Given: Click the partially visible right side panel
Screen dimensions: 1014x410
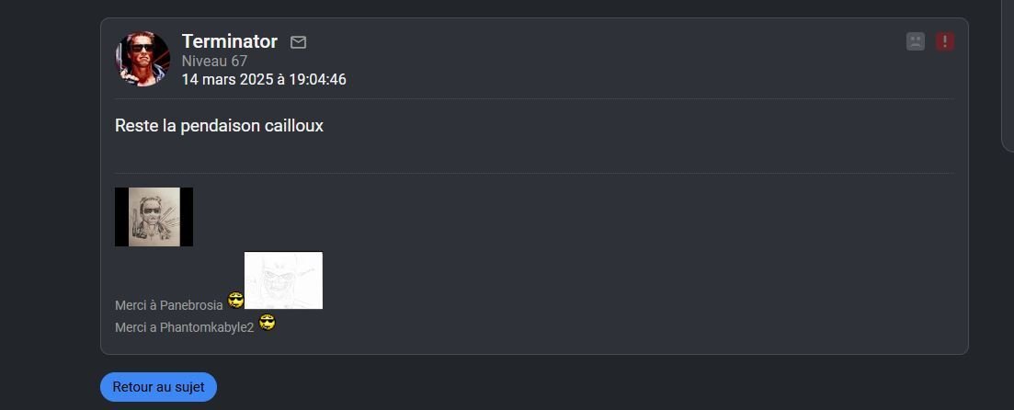Looking at the screenshot, I should click(x=1008, y=74).
